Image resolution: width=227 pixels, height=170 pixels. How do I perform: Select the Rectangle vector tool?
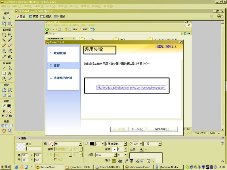(x=4, y=73)
